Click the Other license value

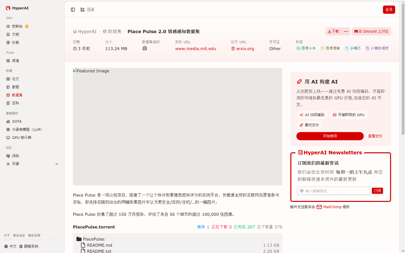pyautogui.click(x=275, y=49)
